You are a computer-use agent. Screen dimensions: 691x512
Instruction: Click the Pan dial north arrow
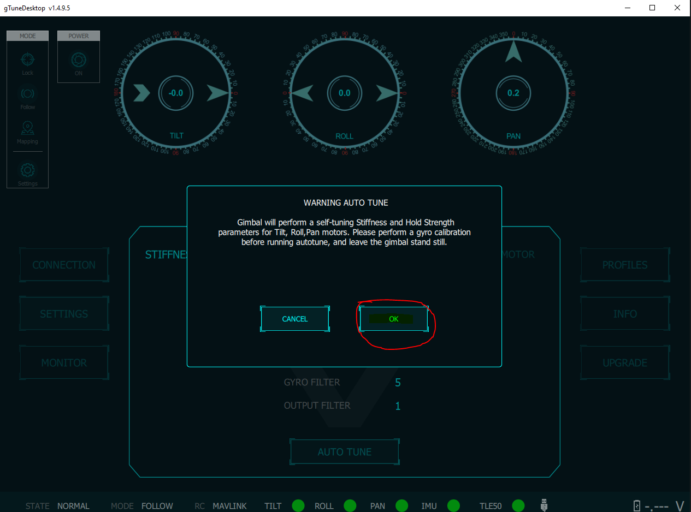click(x=513, y=51)
